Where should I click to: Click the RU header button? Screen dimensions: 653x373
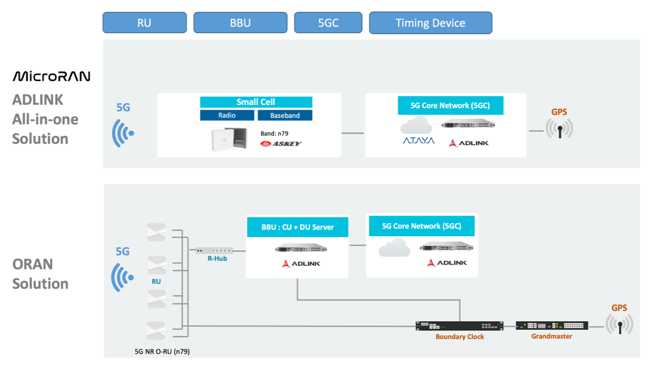[145, 23]
